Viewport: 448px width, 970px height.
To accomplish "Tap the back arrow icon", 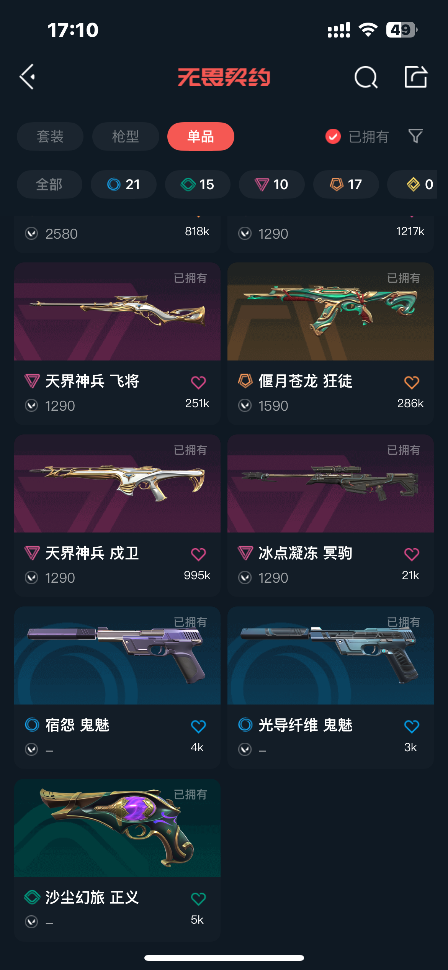I will 27,77.
